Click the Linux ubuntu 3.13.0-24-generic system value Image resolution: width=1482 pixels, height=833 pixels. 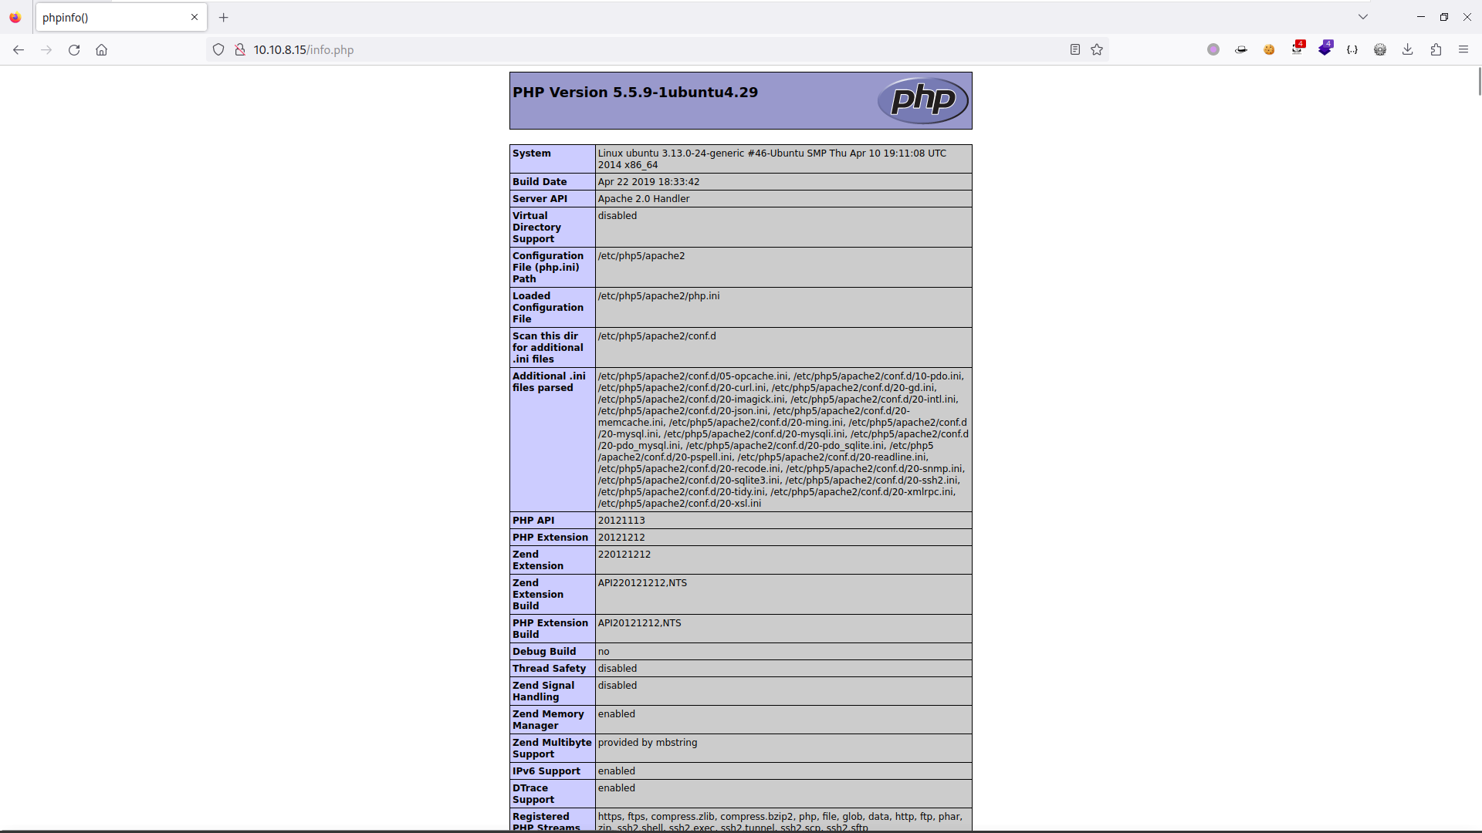pyautogui.click(x=772, y=159)
